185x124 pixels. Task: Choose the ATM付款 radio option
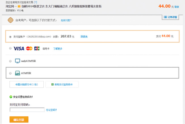[10, 73]
